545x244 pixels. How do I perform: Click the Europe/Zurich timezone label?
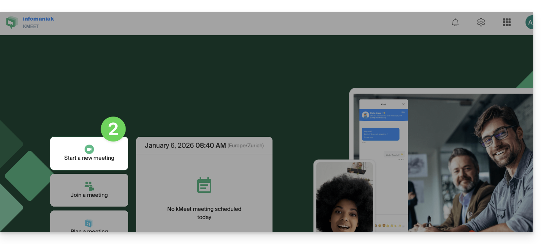click(246, 146)
